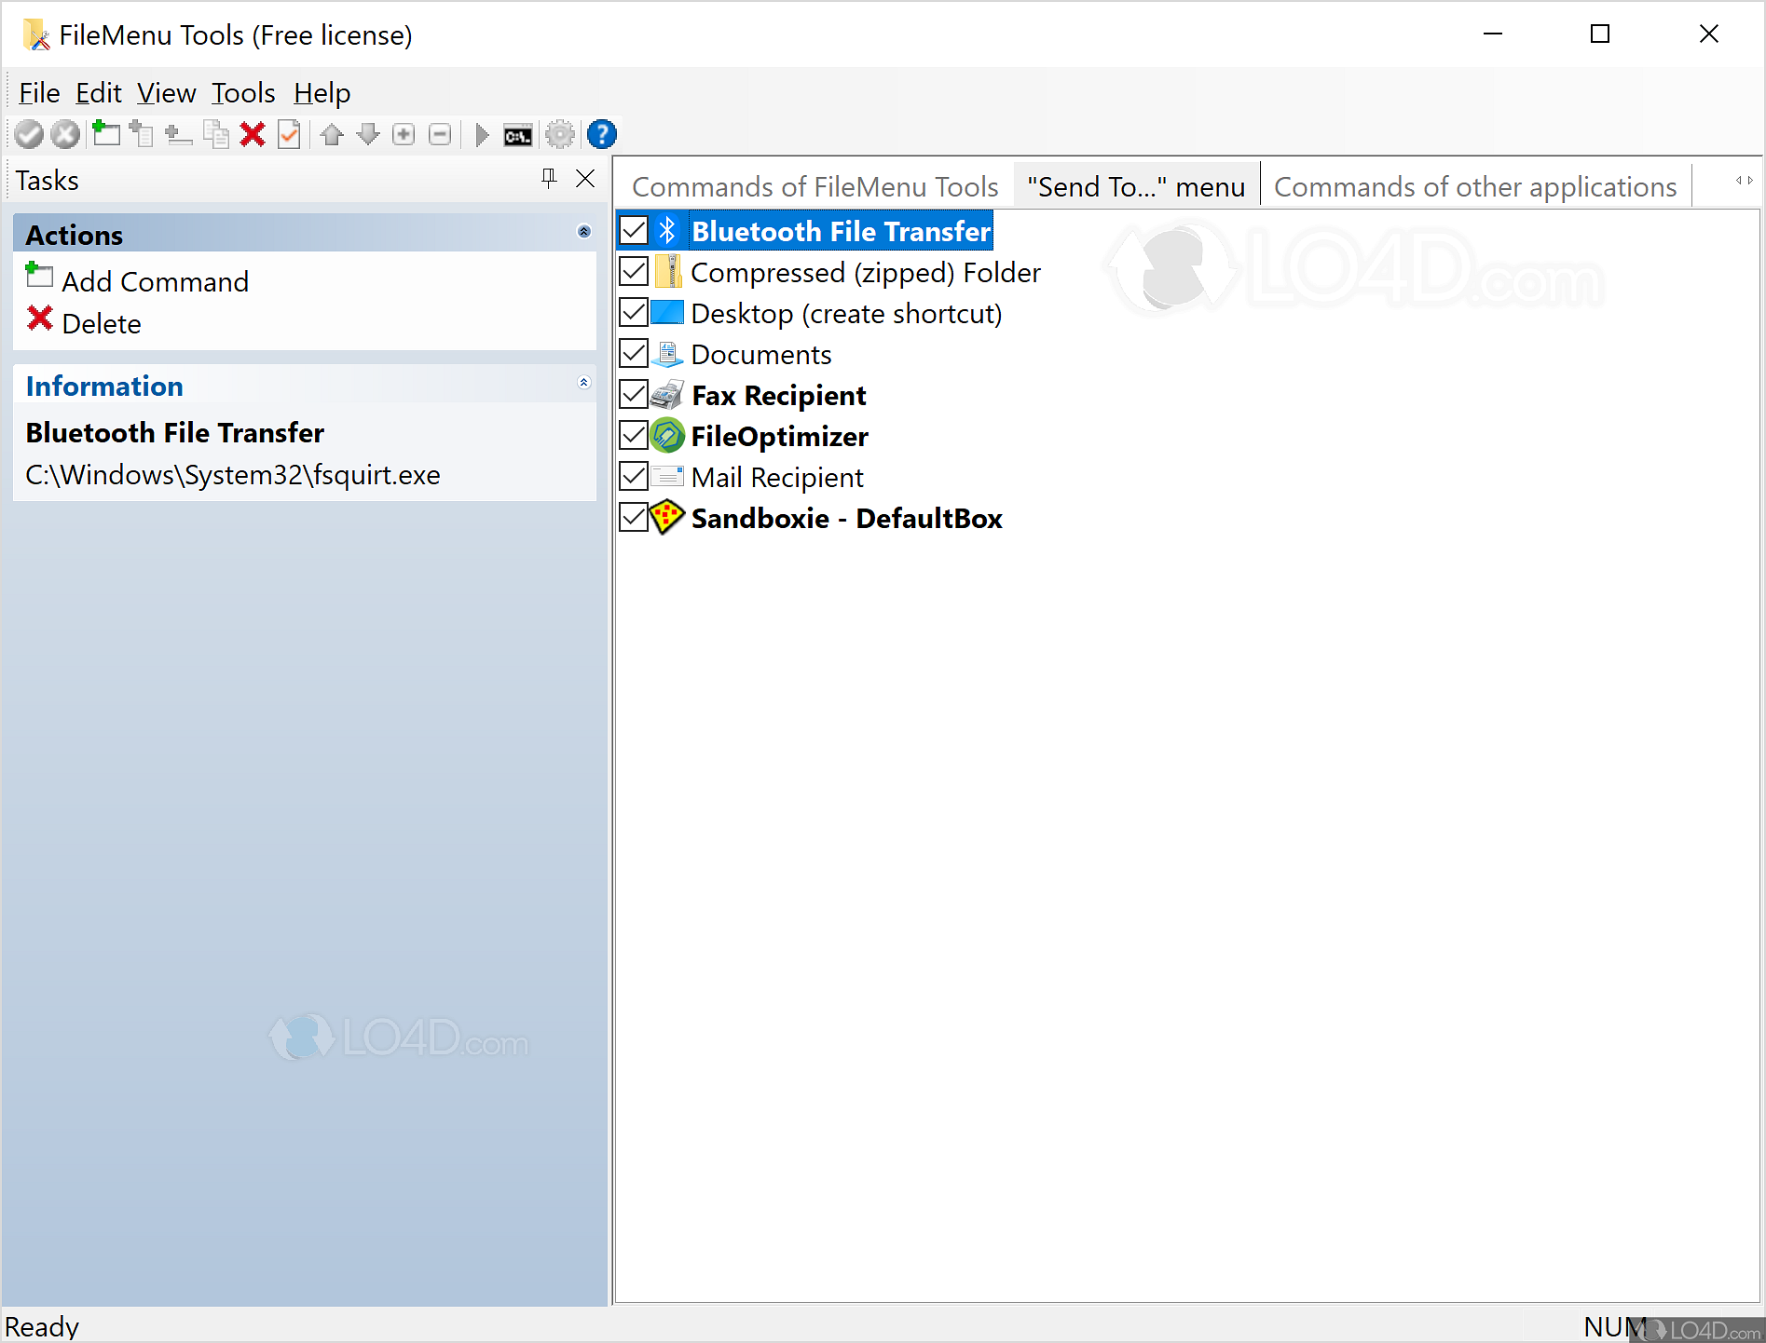Click the Move Up arrow toolbar icon

332,134
